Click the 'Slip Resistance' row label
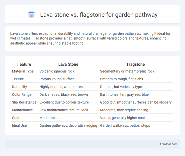The height and width of the screenshot is (156, 185). pyautogui.click(x=24, y=102)
